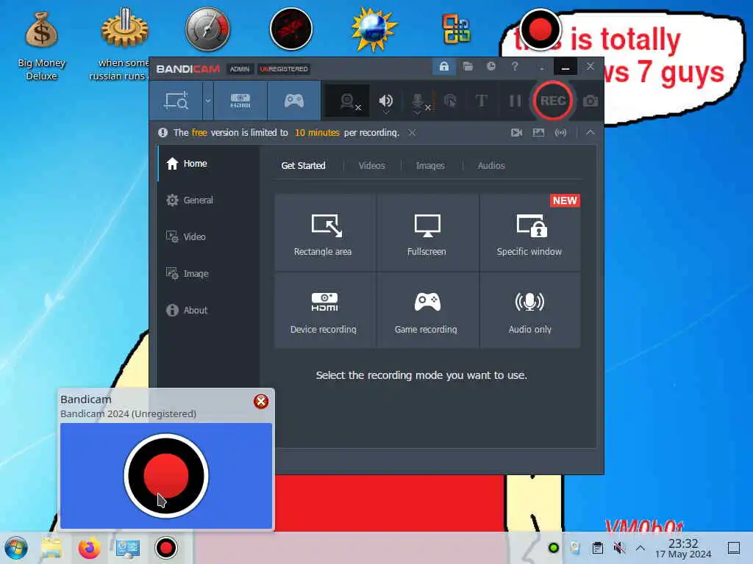Select HDMI device recording mode in toolbar
Viewport: 753px width, 564px height.
[x=240, y=101]
